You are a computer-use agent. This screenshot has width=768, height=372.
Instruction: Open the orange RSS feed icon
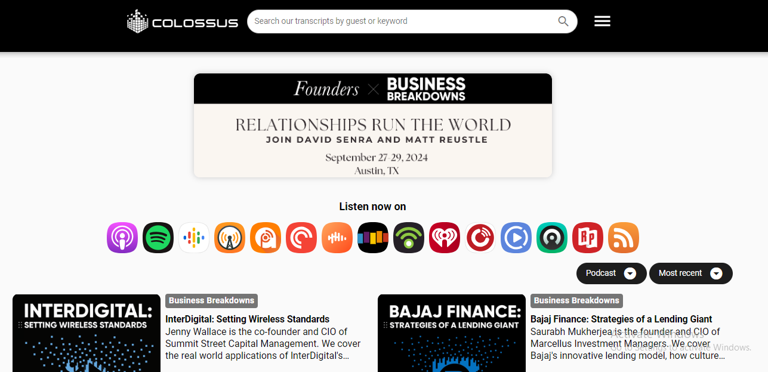(624, 238)
